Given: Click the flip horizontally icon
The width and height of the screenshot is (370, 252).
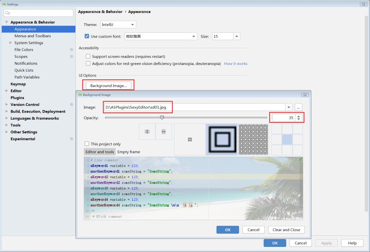Looking at the screenshot, I should [147, 132].
